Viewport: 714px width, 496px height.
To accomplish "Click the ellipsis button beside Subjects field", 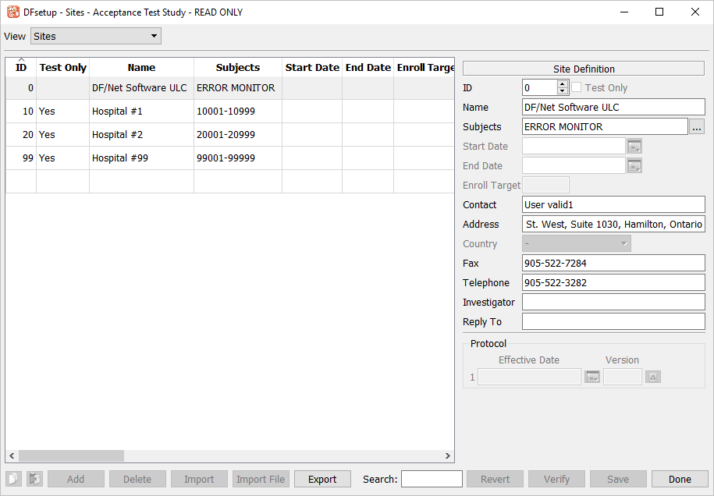I will click(x=697, y=126).
